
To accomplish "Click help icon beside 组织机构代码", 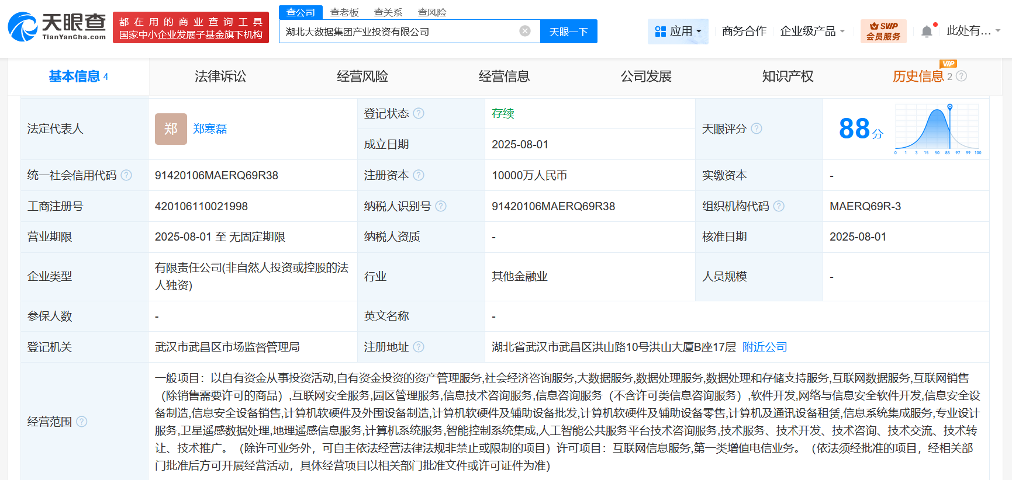I will [779, 206].
